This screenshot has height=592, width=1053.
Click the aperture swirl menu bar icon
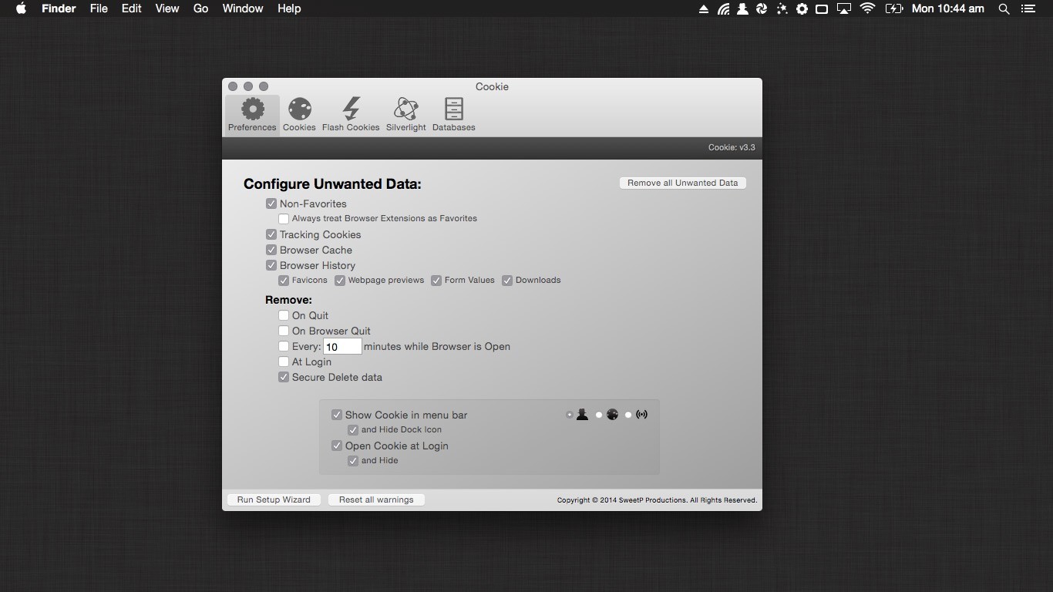762,8
